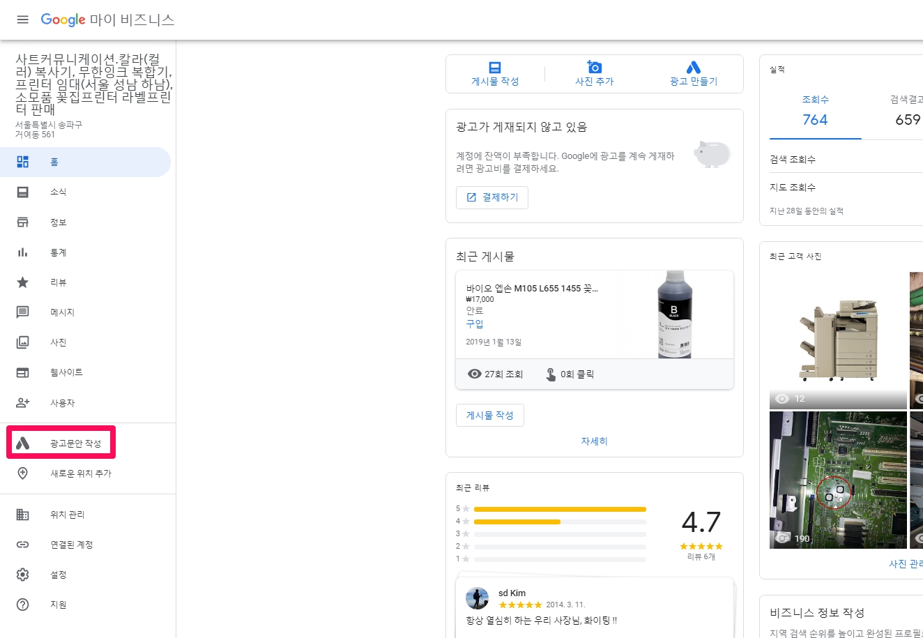Click the 지원 help icon
Viewport: 923px width, 638px height.
point(23,605)
